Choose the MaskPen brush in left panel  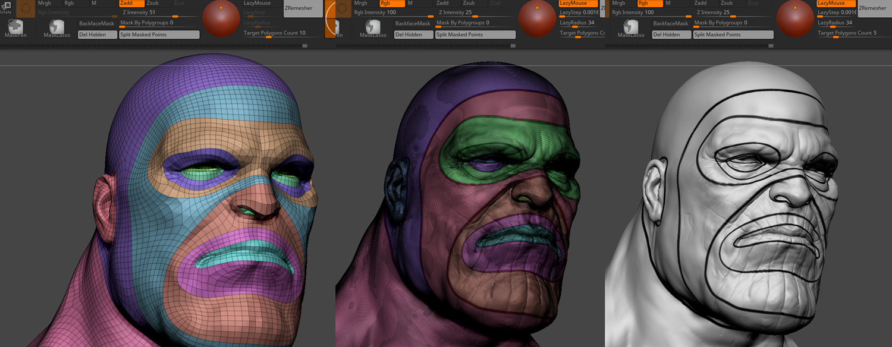coord(15,28)
